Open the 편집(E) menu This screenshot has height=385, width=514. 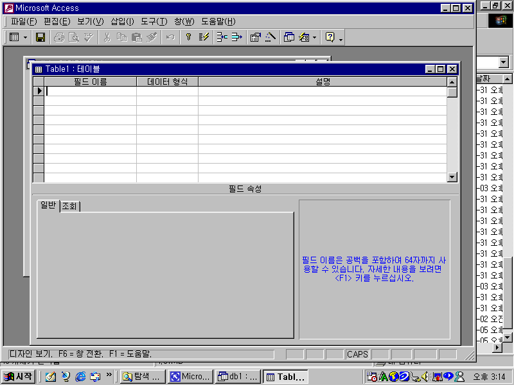tap(57, 22)
